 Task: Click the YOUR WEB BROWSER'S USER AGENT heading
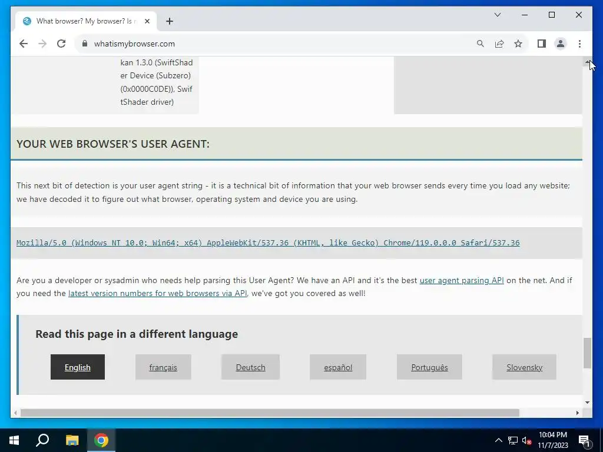click(113, 144)
